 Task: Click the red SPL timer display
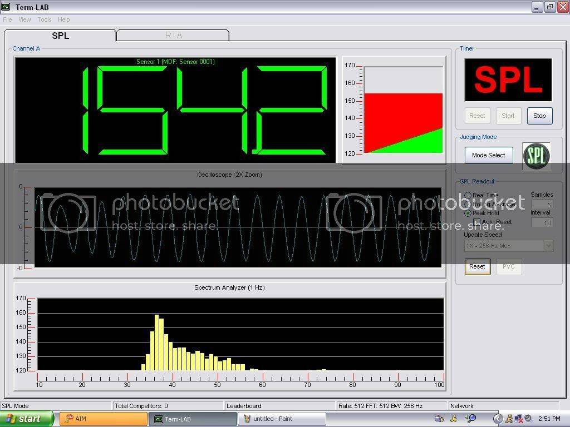508,80
